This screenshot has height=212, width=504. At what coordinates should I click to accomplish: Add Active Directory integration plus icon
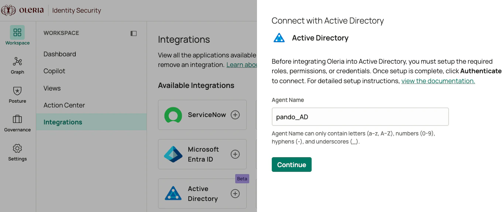pyautogui.click(x=235, y=194)
